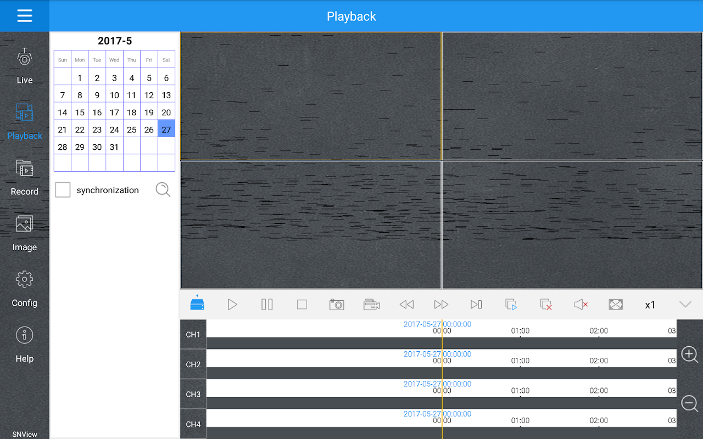
Task: Click 02:00 on CH4 timeline
Action: point(599,421)
